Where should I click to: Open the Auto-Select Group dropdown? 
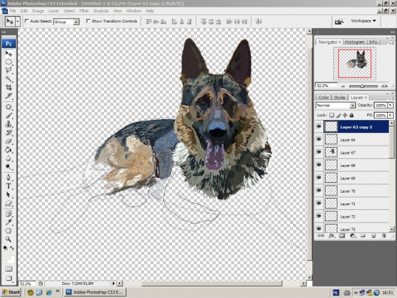tap(76, 22)
